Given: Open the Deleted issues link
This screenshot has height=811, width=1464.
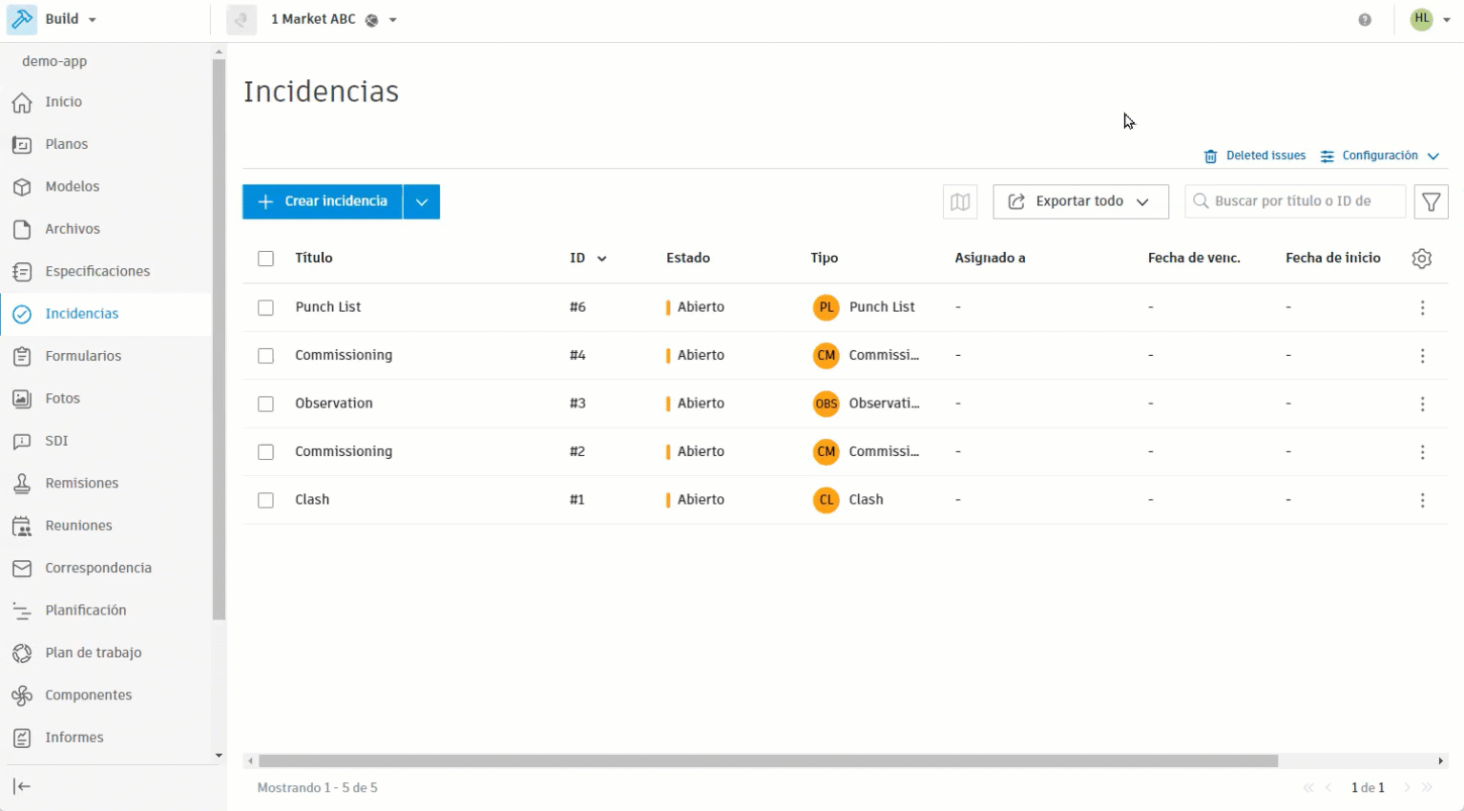Looking at the screenshot, I should [x=1265, y=156].
